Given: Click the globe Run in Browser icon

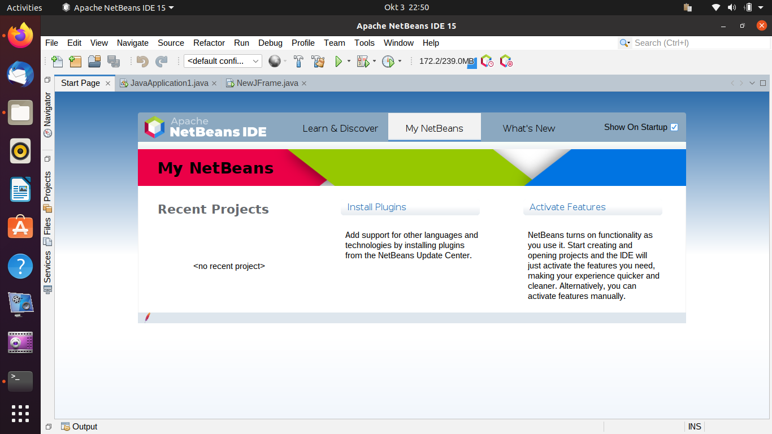Looking at the screenshot, I should [275, 61].
